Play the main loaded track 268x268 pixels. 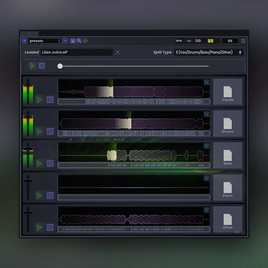pyautogui.click(x=33, y=66)
